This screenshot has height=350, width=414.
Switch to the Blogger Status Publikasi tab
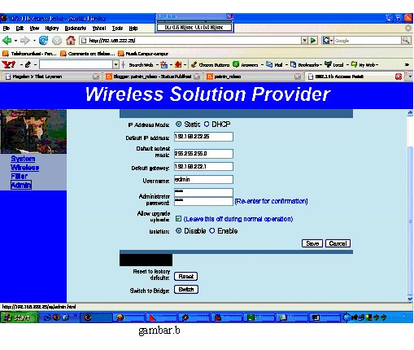[x=153, y=77]
